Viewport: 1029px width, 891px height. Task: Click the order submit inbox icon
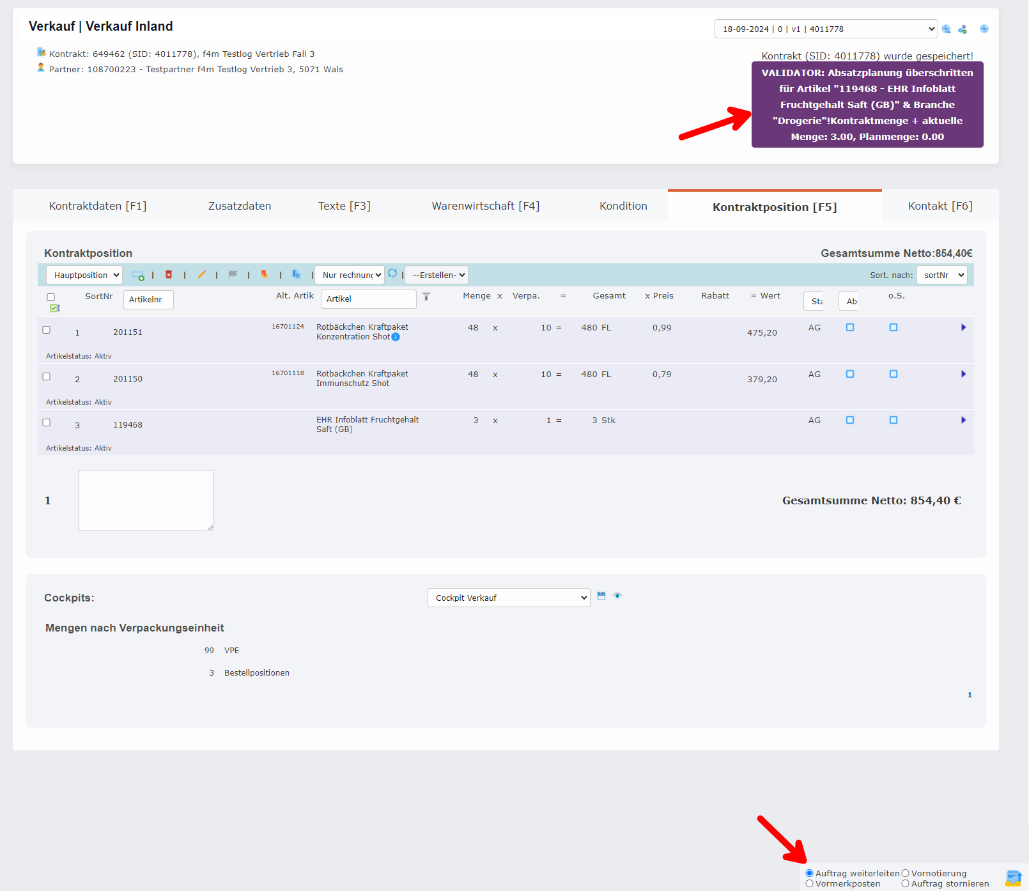pos(1013,878)
